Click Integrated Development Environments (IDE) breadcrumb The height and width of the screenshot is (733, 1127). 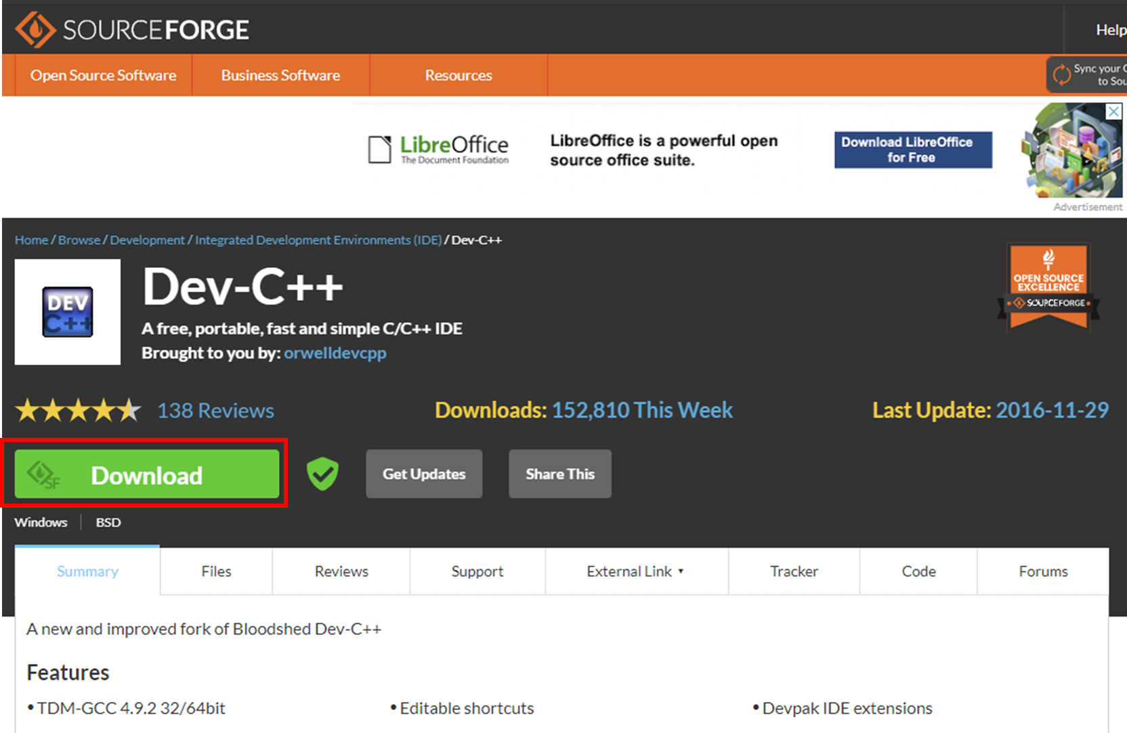pos(318,240)
